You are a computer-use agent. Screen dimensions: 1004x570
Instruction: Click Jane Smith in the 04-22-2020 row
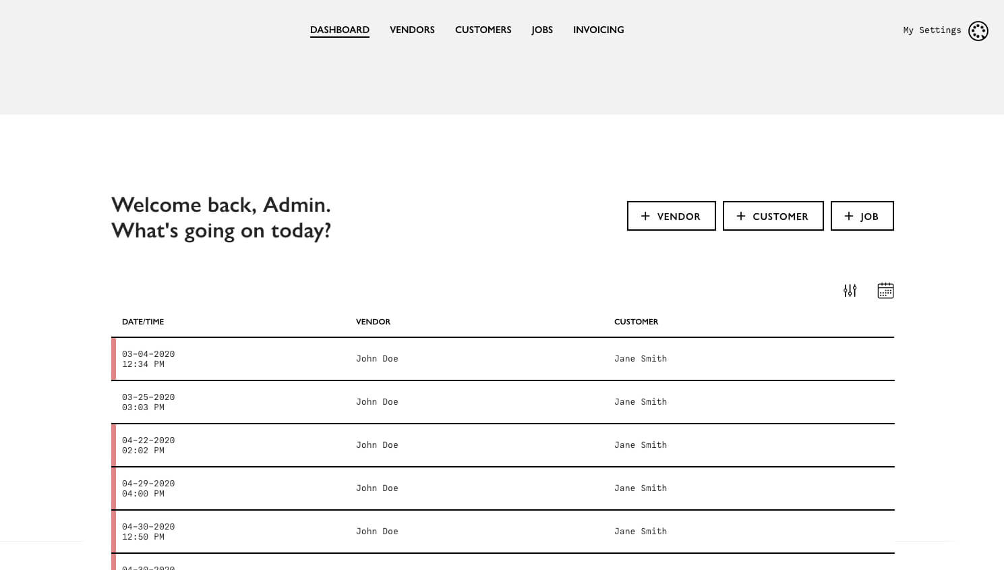point(641,445)
